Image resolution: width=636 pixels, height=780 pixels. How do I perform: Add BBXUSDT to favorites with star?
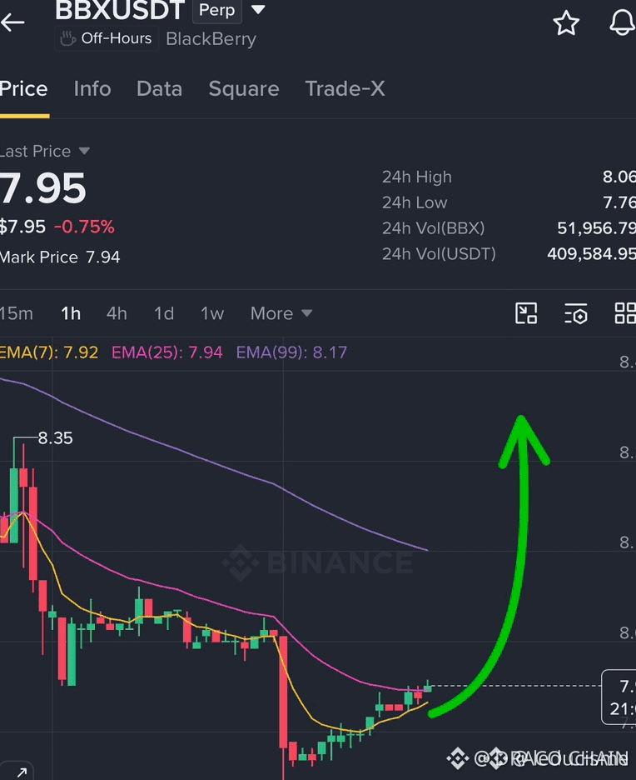pos(566,22)
